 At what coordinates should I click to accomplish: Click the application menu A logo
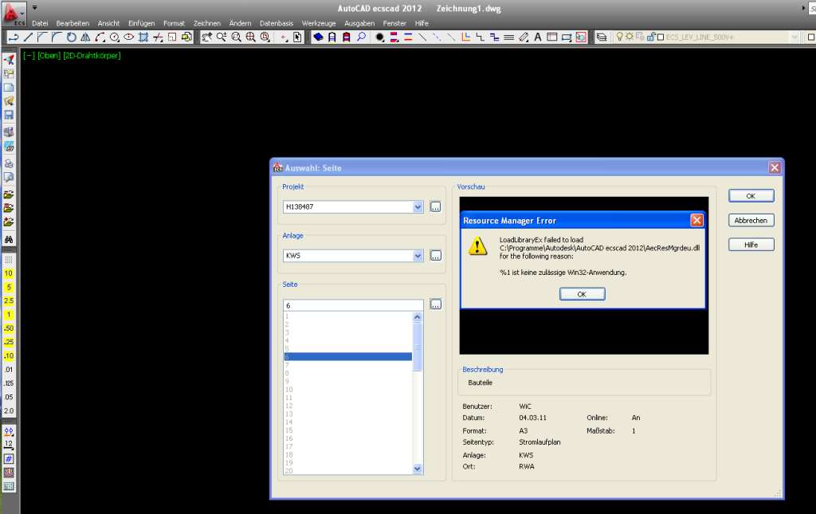coord(13,13)
